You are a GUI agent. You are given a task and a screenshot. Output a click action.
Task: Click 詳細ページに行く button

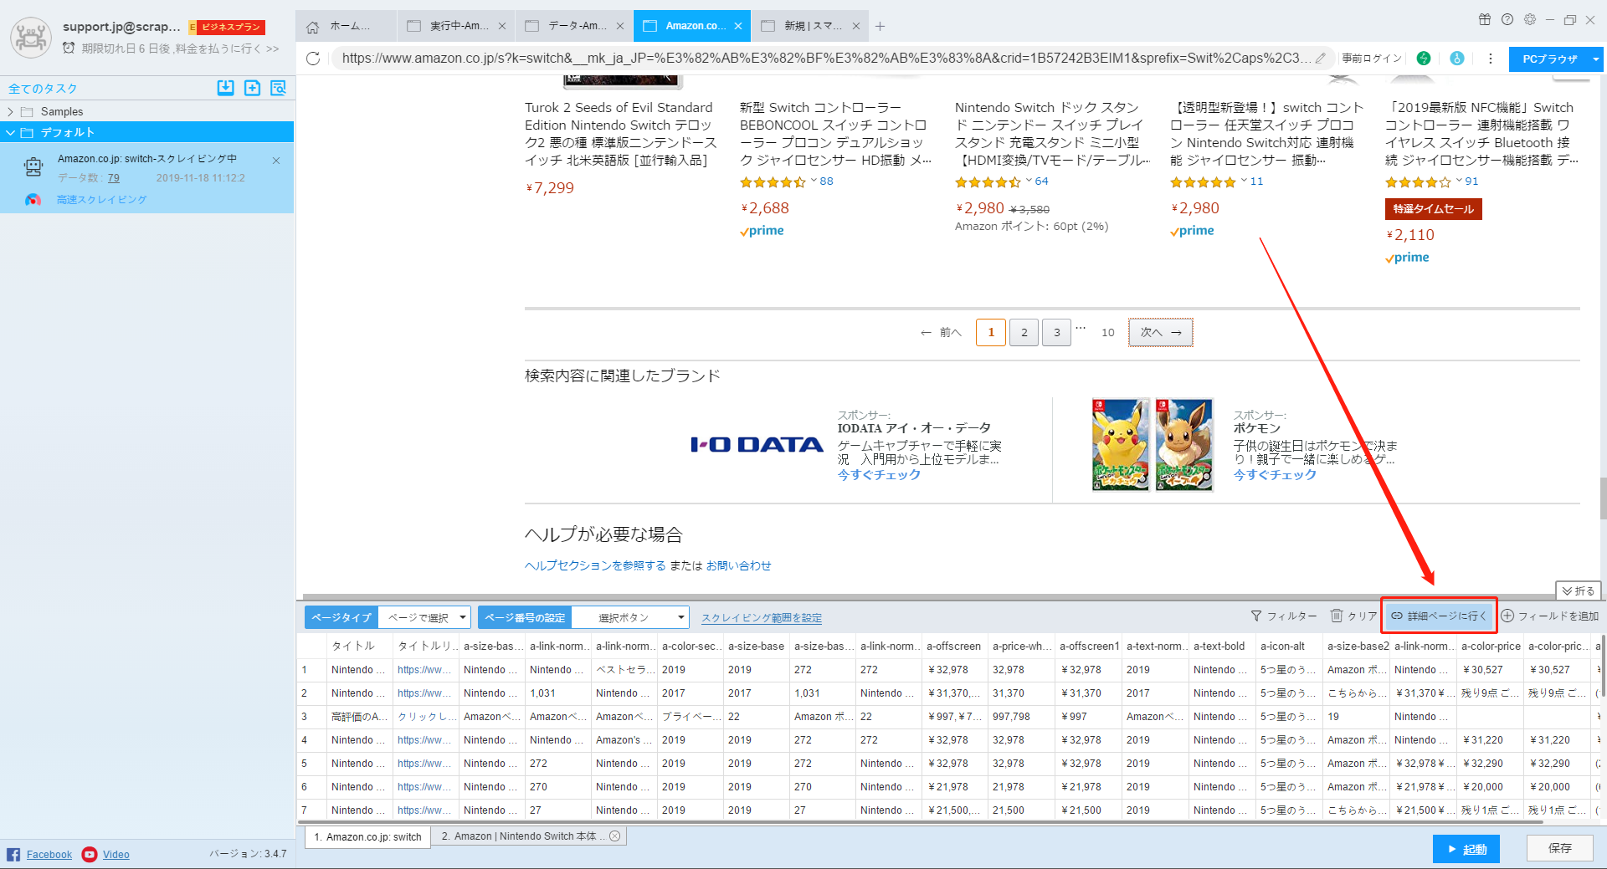pyautogui.click(x=1440, y=616)
